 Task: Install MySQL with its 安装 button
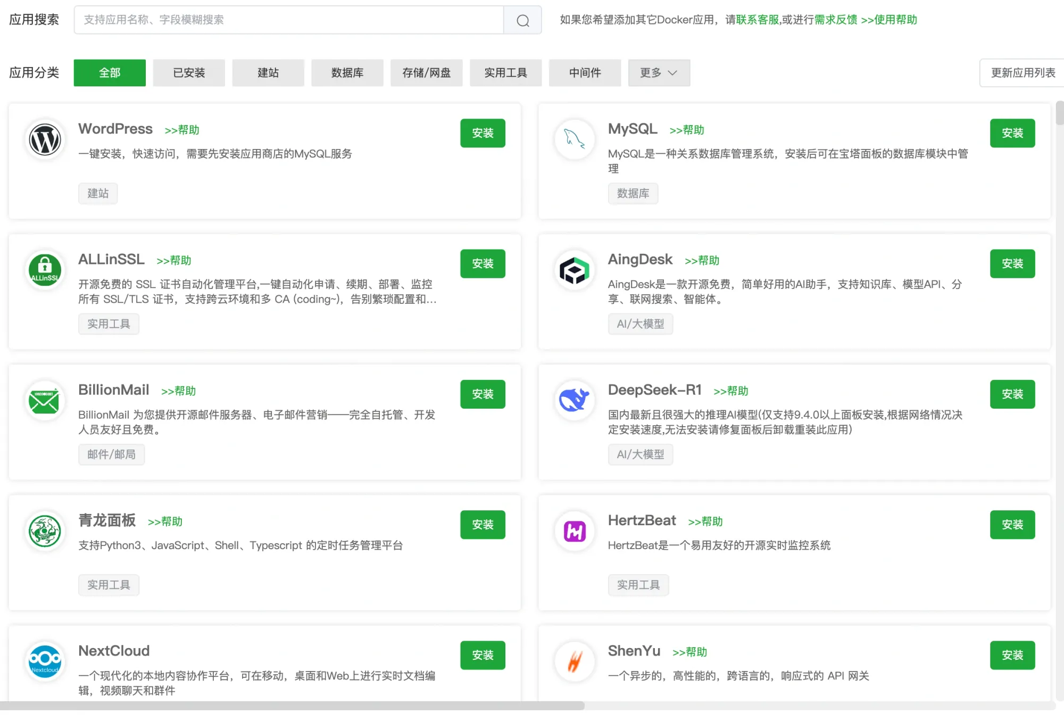coord(1012,133)
